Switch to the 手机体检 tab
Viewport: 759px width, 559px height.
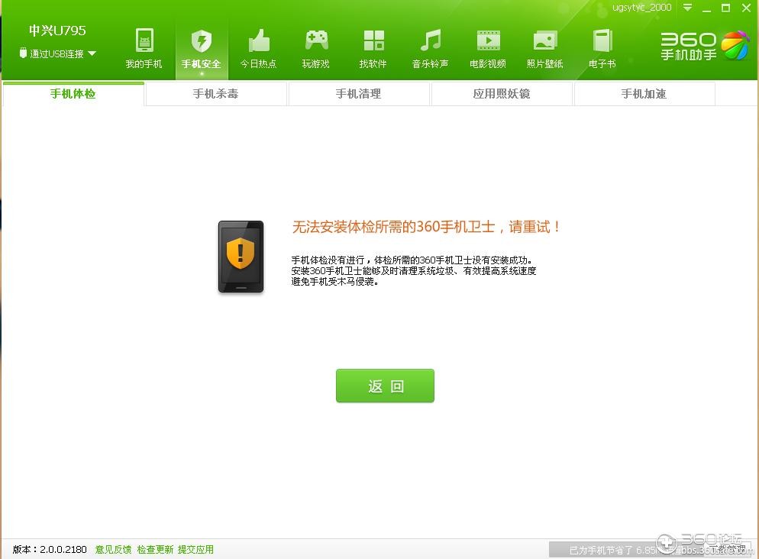pyautogui.click(x=73, y=93)
